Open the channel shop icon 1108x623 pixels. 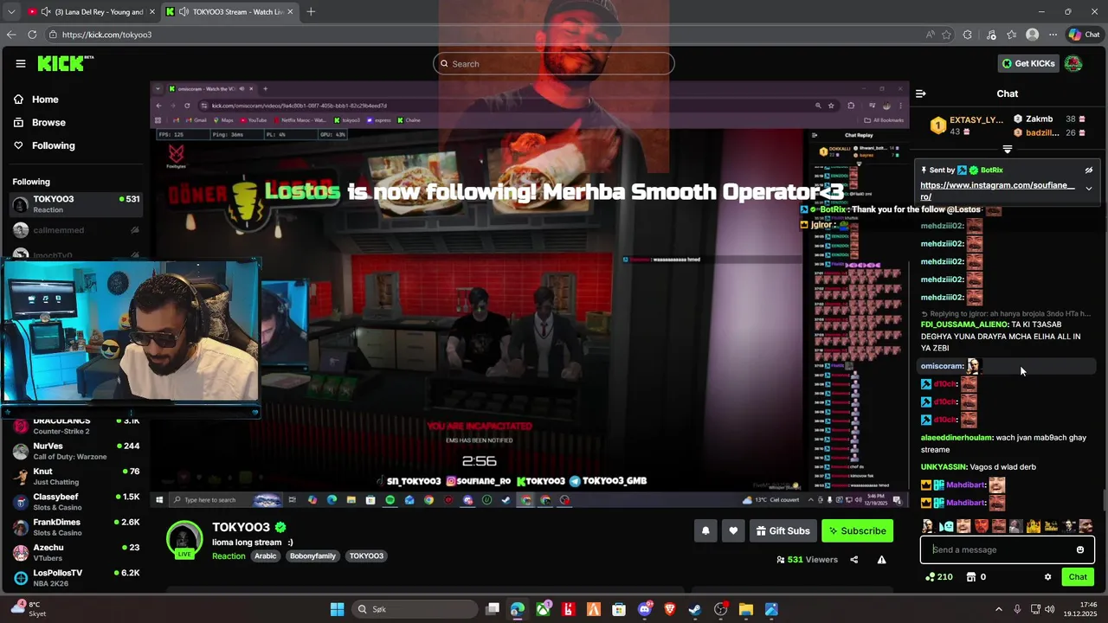971,577
